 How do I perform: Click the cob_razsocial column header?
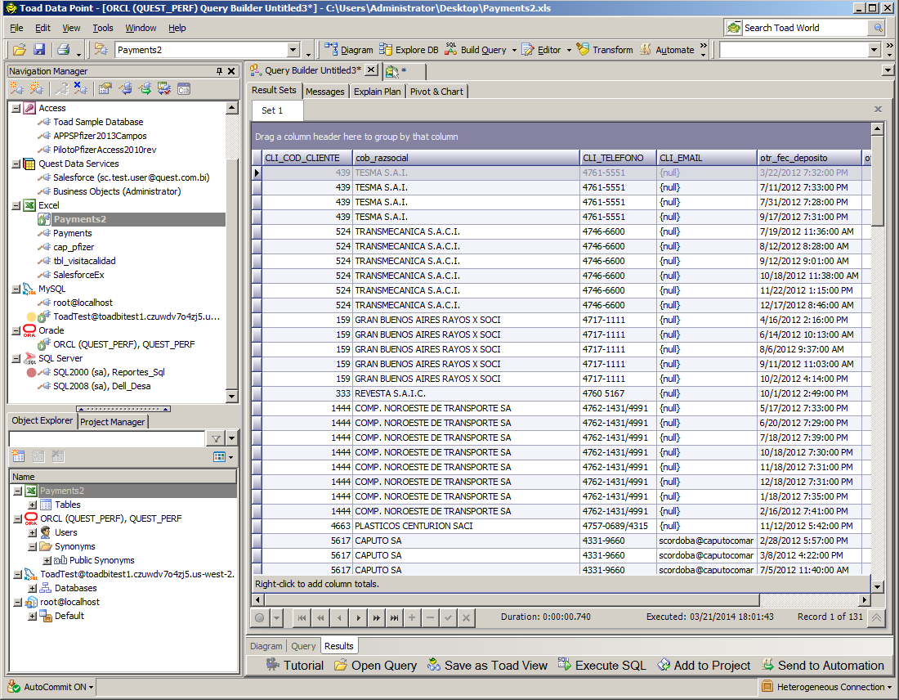point(466,158)
